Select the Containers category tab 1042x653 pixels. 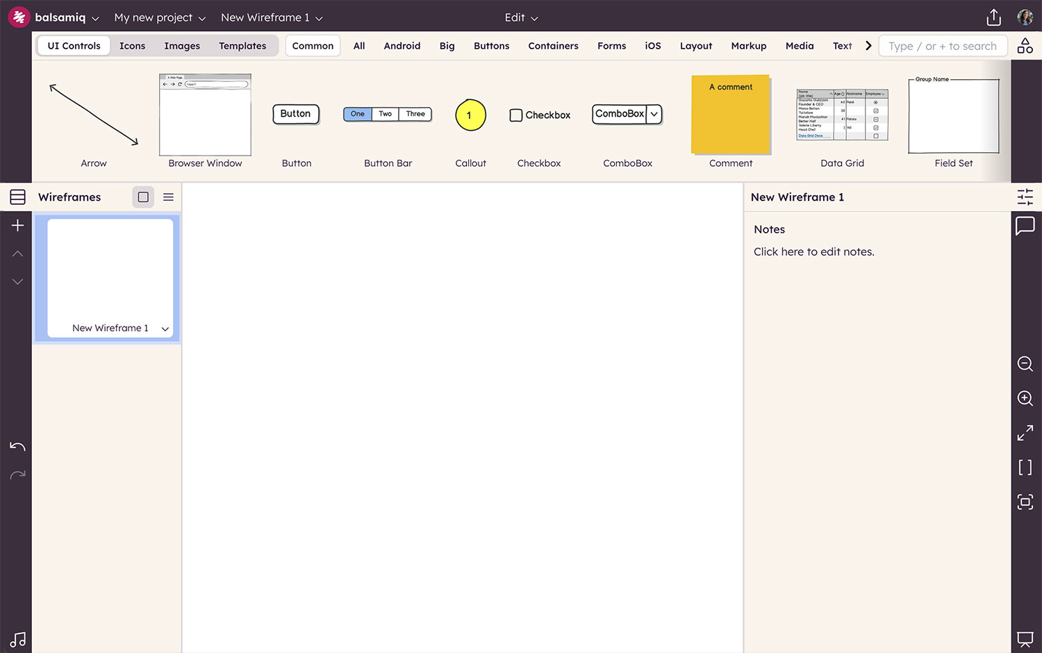click(553, 46)
